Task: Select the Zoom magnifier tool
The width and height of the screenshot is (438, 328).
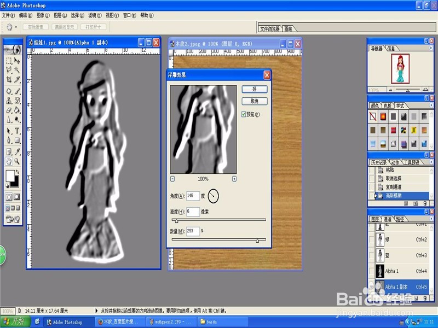Action: click(x=17, y=161)
